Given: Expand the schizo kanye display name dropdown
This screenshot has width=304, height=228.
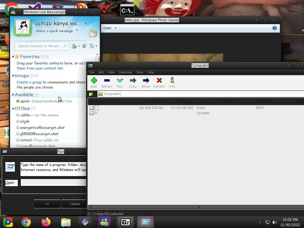Looking at the screenshot, I should [86, 24].
